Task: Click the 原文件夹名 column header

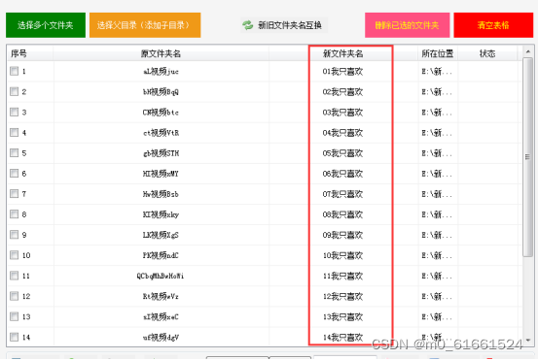Action: [161, 53]
